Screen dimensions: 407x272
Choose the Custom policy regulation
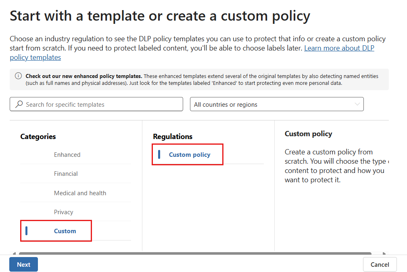click(x=189, y=154)
